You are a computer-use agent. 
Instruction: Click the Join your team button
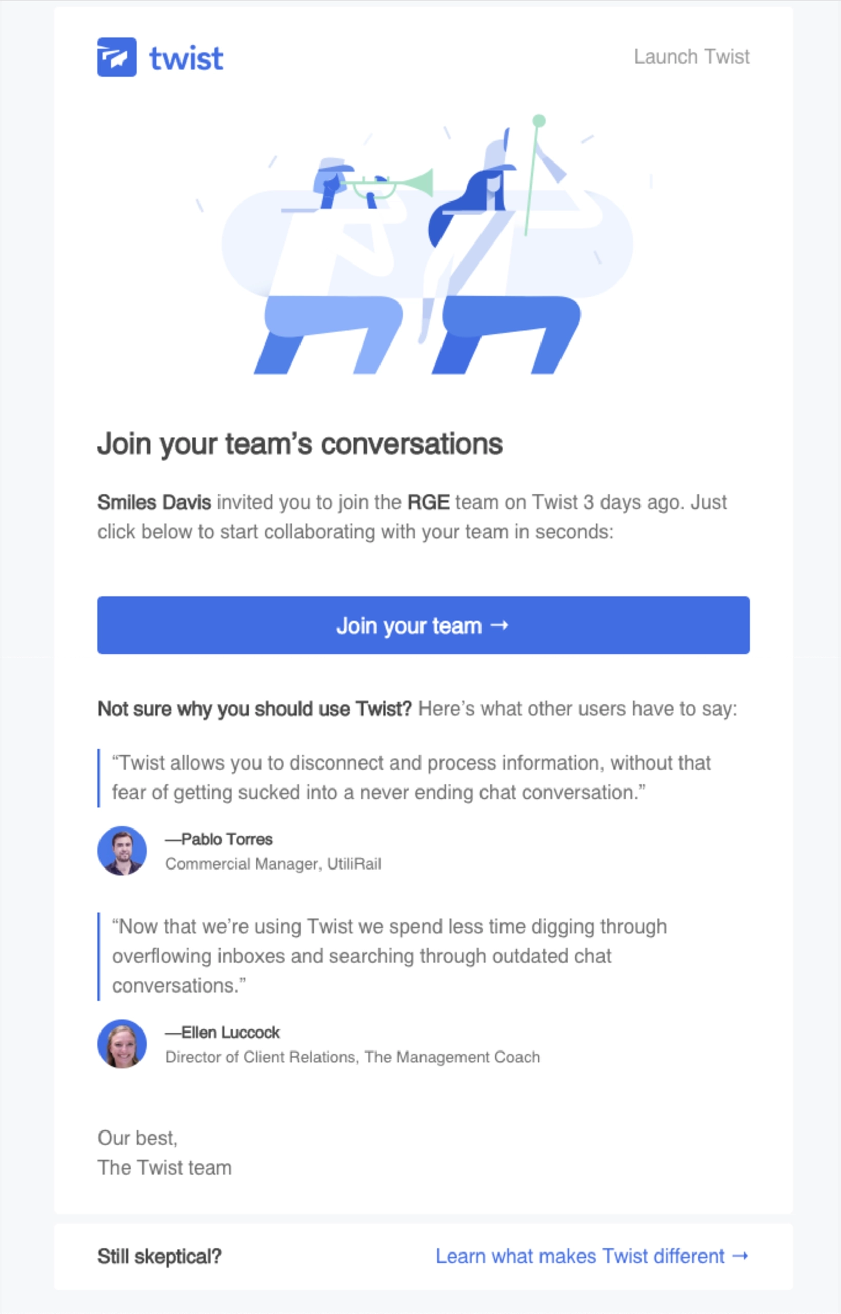coord(423,626)
